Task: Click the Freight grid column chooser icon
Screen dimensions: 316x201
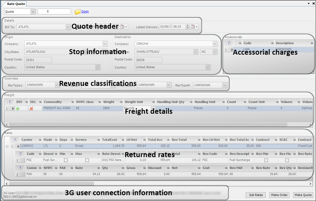Action: (x=10, y=102)
